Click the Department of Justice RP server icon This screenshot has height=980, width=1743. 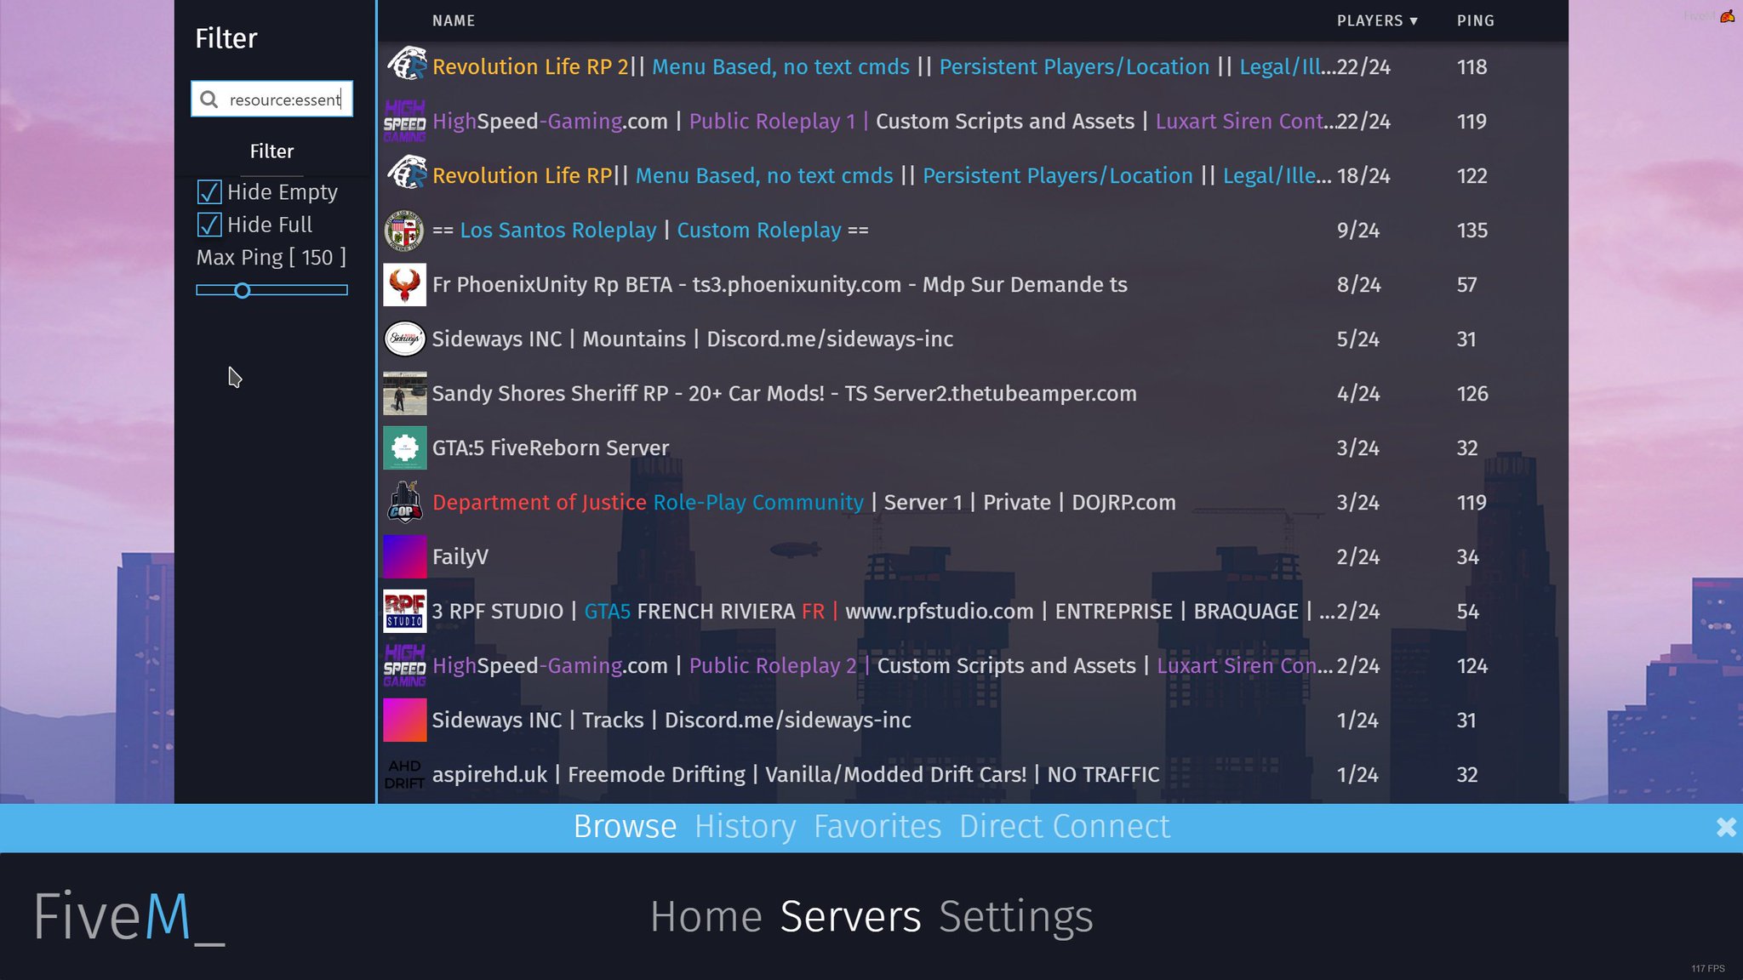(403, 501)
